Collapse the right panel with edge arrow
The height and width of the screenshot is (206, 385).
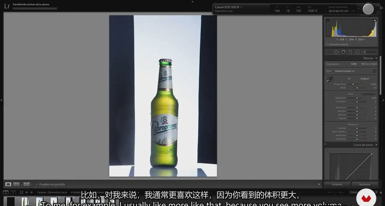(383, 100)
